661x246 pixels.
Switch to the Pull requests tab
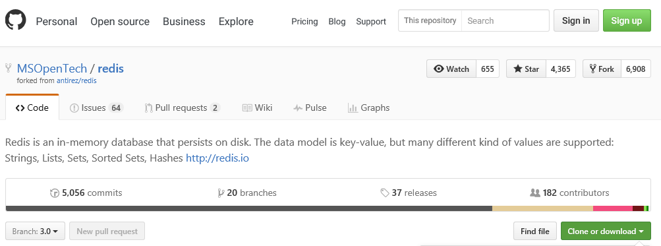(182, 108)
